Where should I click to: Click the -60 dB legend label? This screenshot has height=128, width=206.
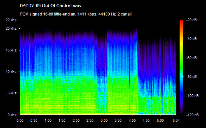click(x=191, y=58)
